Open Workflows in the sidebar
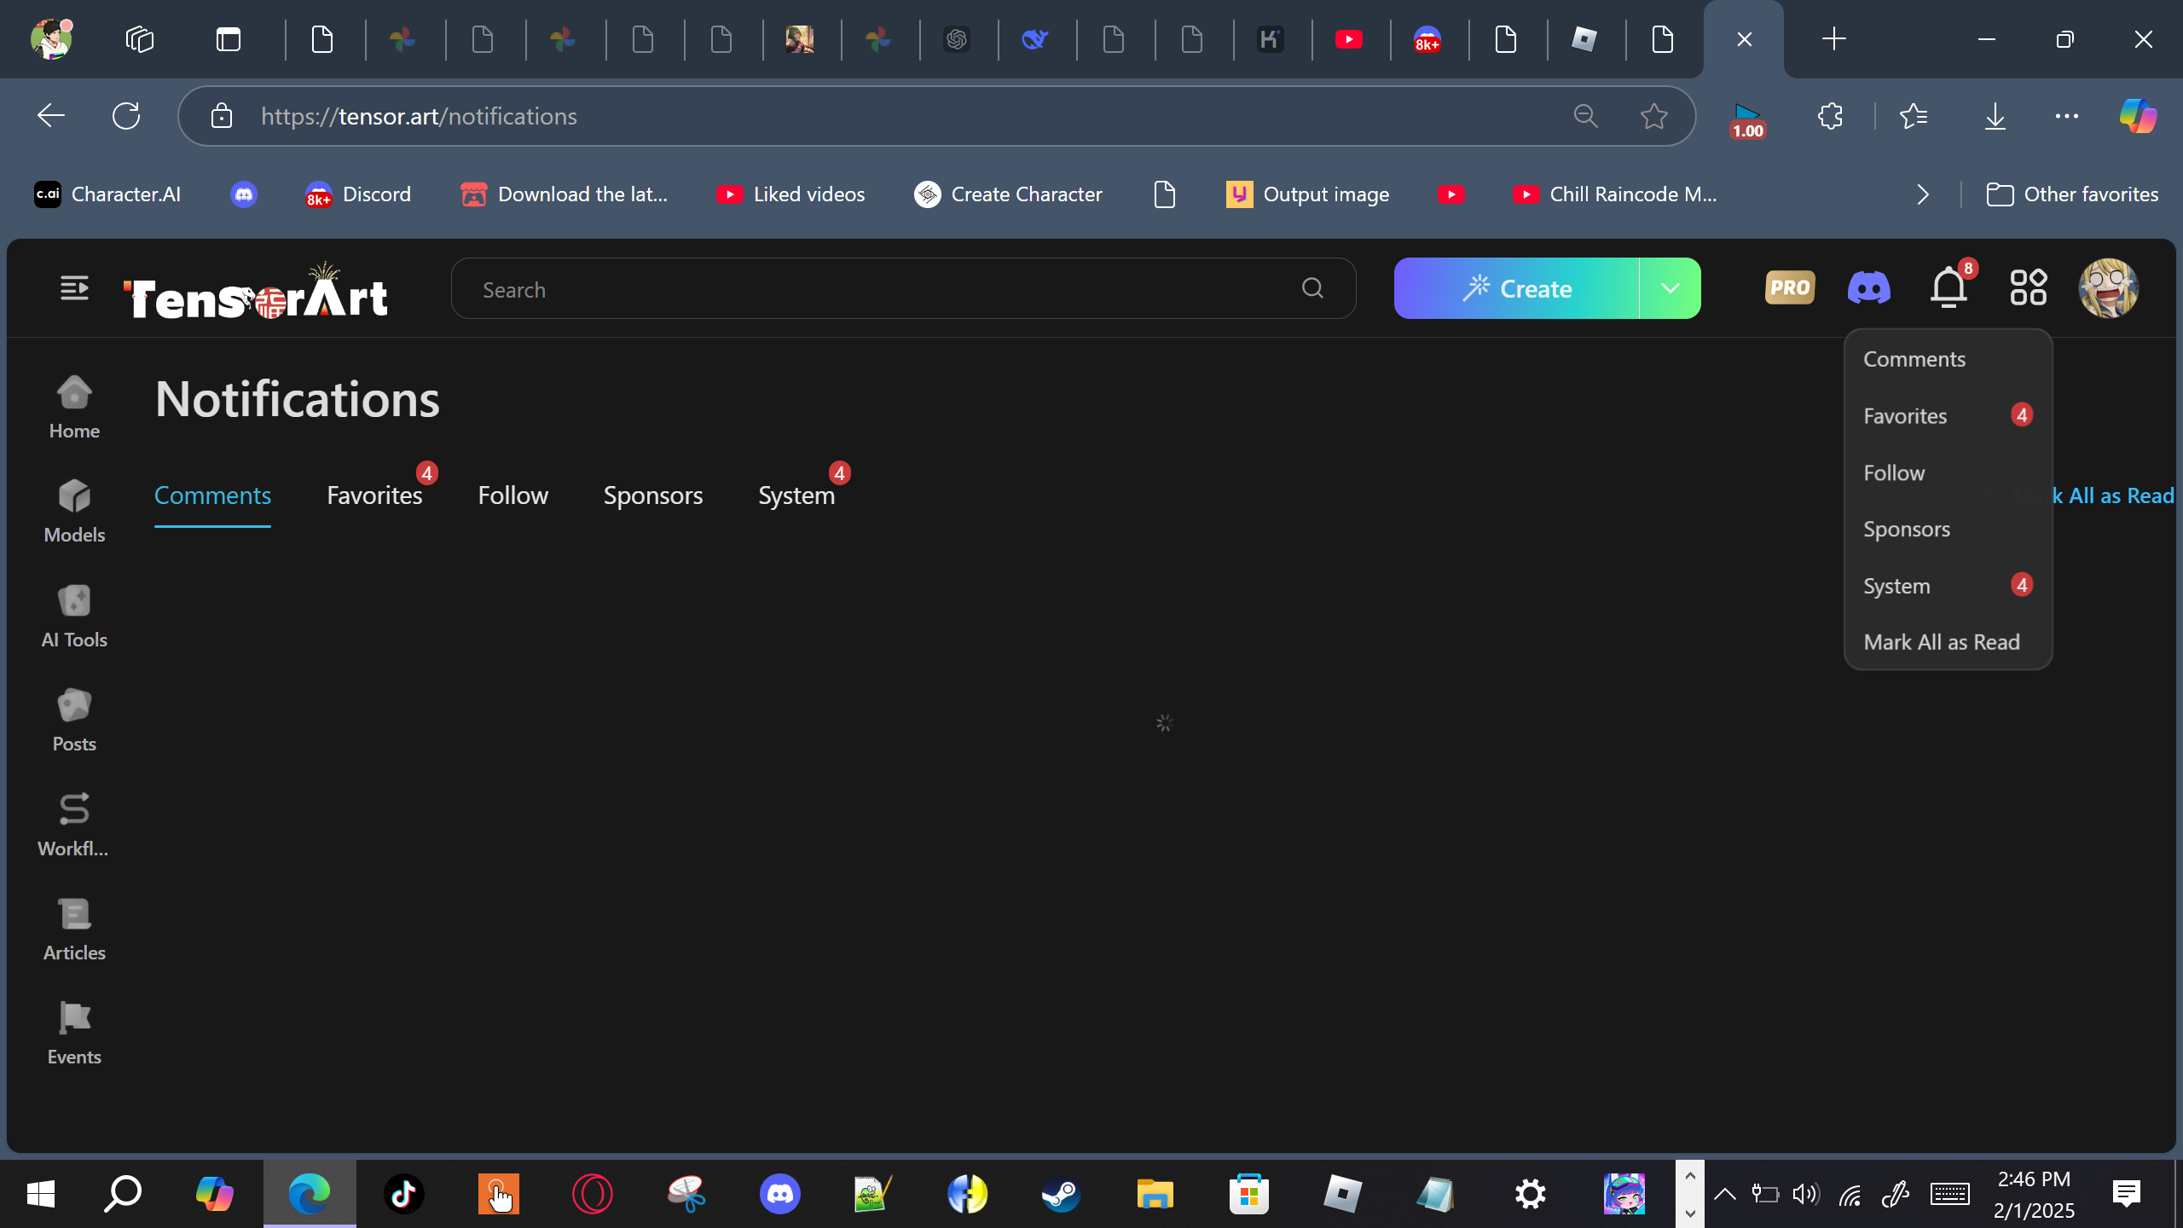 coord(74,825)
